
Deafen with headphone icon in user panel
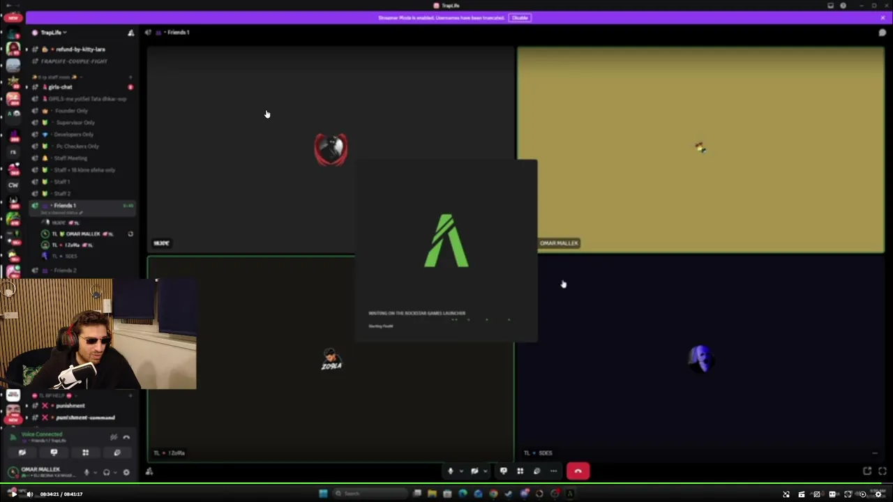(x=107, y=472)
